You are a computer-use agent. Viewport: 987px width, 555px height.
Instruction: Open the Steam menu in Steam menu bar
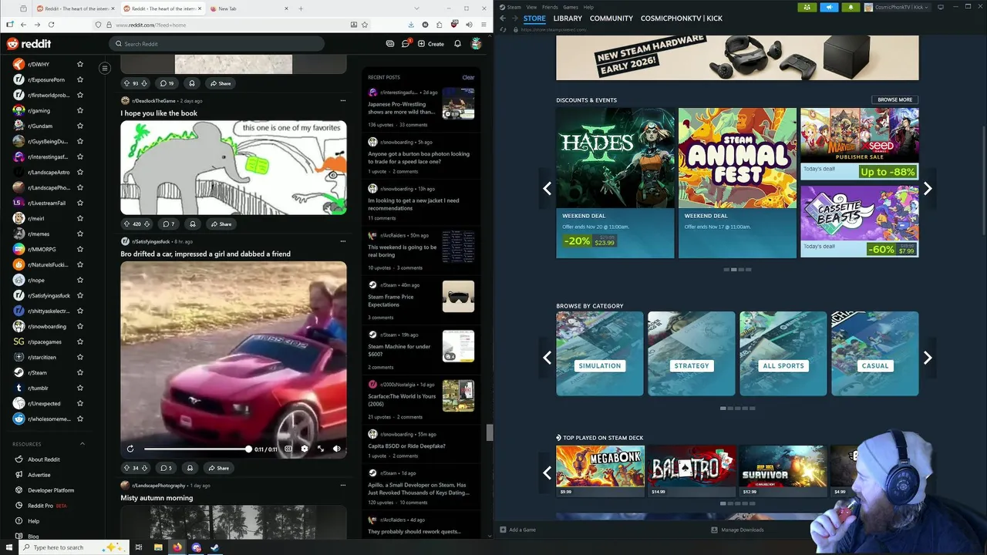(x=514, y=7)
